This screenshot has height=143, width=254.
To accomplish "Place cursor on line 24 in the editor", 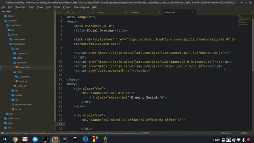I will click(151, 124).
